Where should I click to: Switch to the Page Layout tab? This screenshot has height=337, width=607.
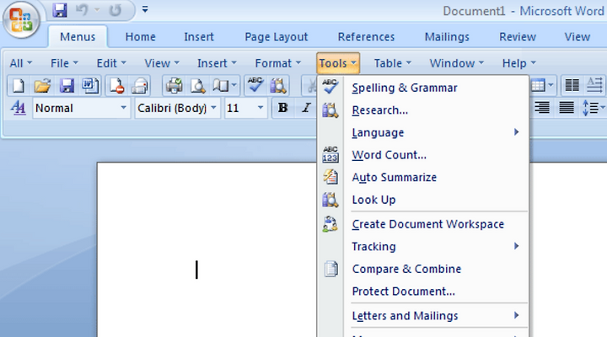277,37
